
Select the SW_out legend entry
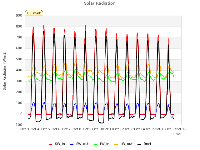[x=79, y=144]
